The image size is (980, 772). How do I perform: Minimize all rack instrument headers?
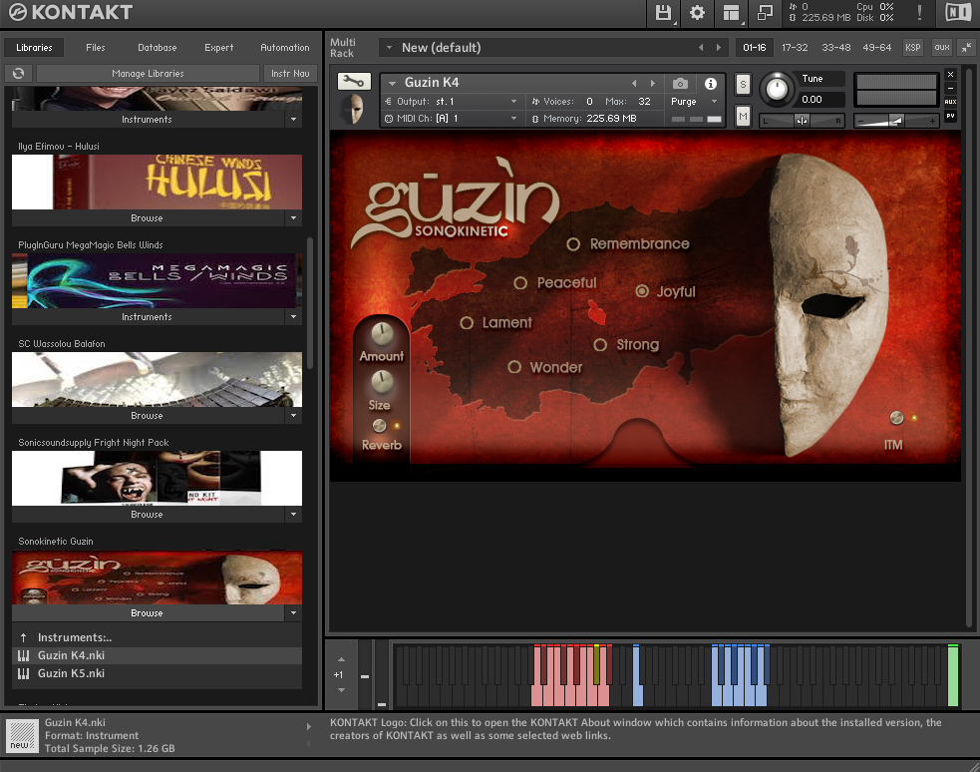(967, 48)
